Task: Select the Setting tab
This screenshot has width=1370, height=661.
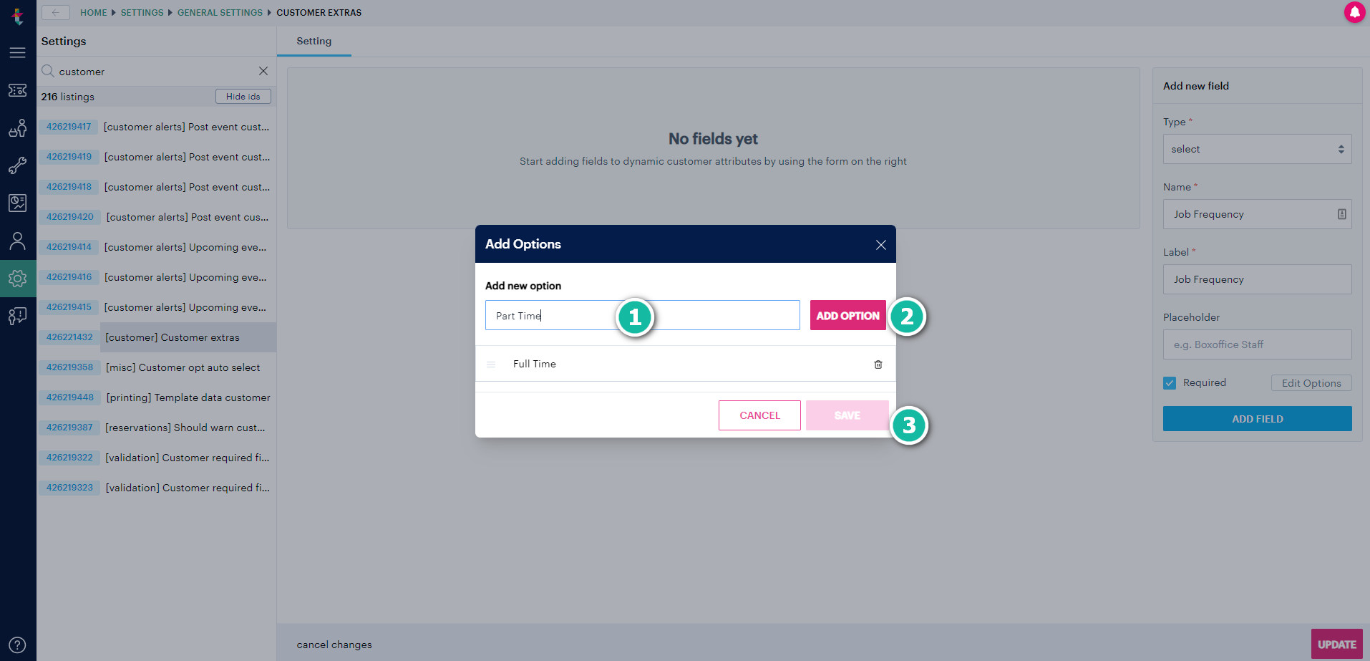Action: click(314, 42)
